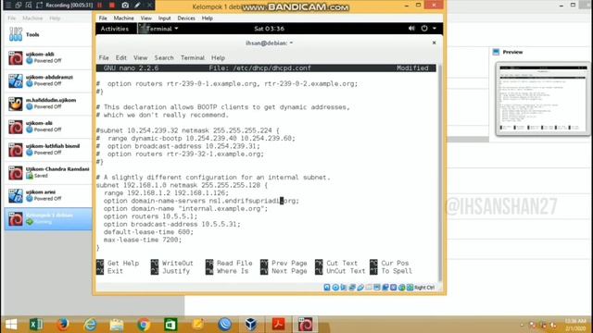Pause the Bandicam recording
The width and height of the screenshot is (593, 333).
click(100, 6)
